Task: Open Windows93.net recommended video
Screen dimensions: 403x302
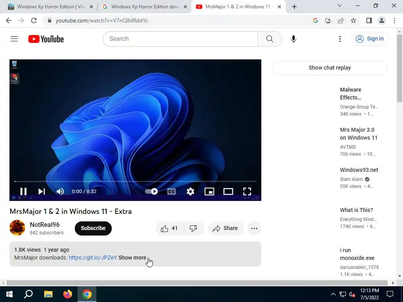Action: pyautogui.click(x=359, y=170)
